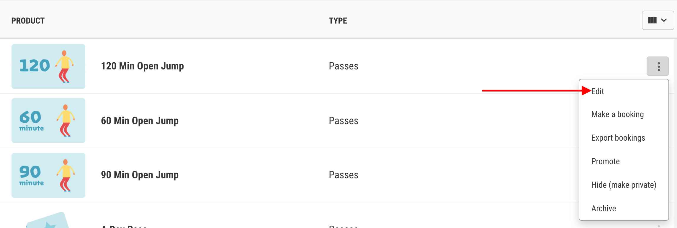Choose Make a booking menu option
This screenshot has width=677, height=228.
[x=617, y=114]
